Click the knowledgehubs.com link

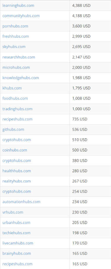[20, 78]
